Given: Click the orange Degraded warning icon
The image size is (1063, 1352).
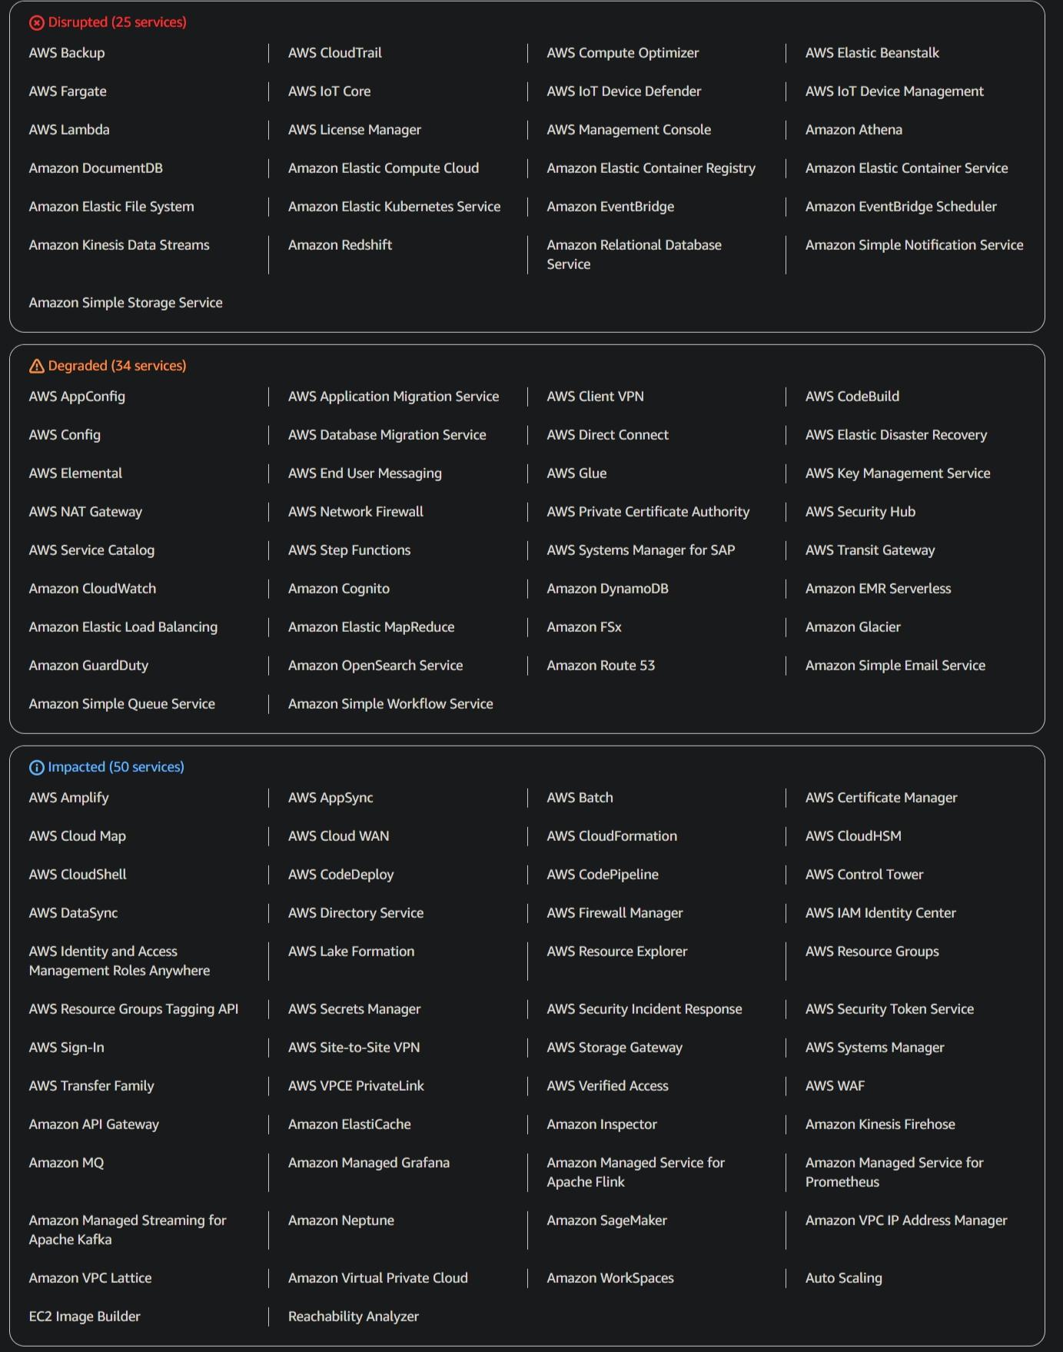Looking at the screenshot, I should 36,367.
